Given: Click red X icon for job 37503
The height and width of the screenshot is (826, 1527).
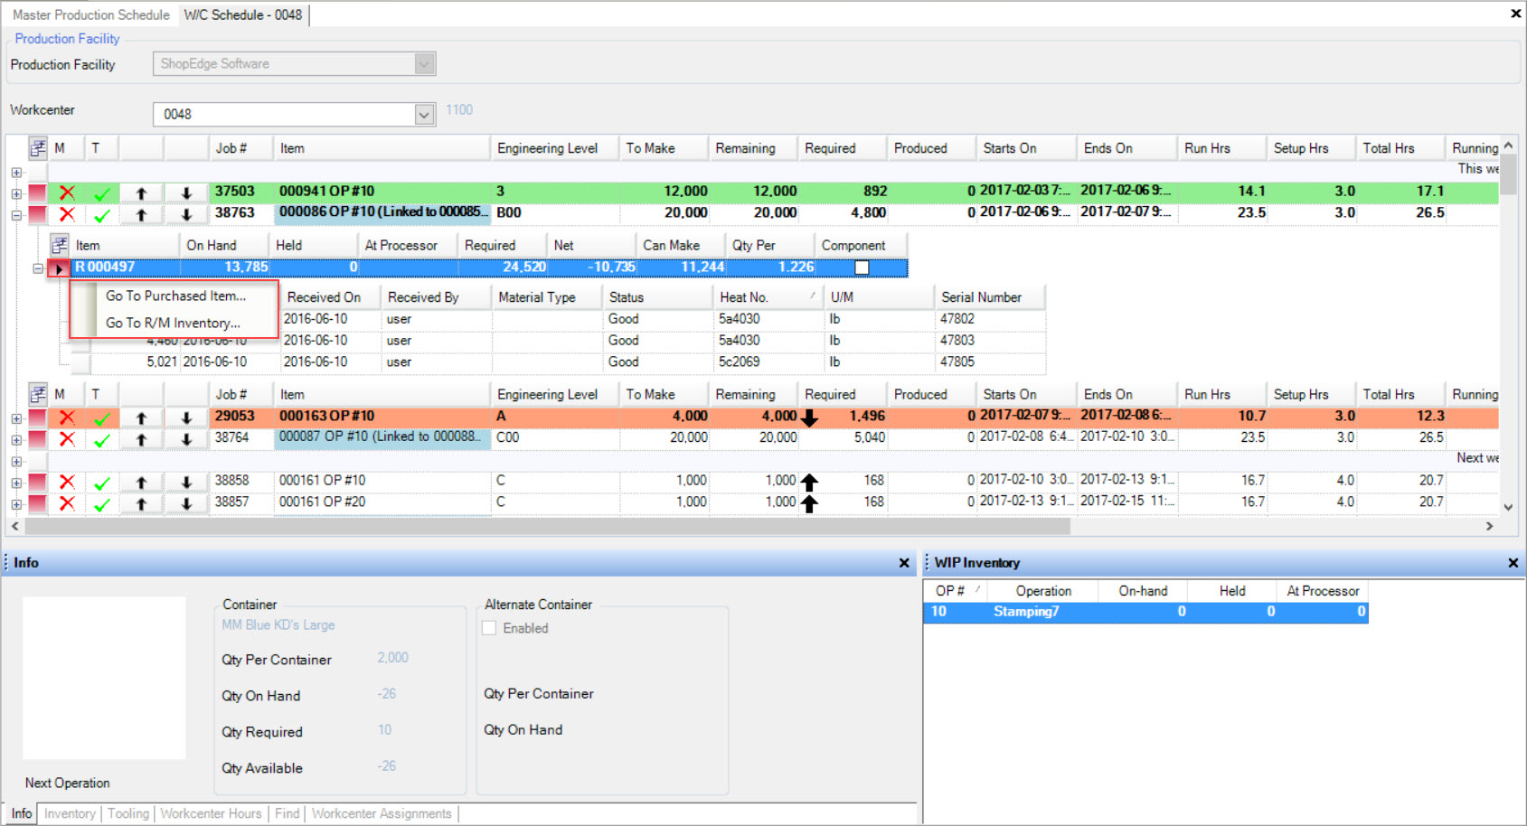Looking at the screenshot, I should pyautogui.click(x=67, y=192).
